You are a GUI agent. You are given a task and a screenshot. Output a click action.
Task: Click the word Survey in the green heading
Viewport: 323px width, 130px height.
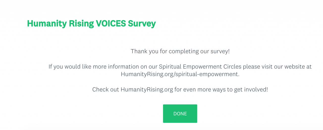(142, 23)
